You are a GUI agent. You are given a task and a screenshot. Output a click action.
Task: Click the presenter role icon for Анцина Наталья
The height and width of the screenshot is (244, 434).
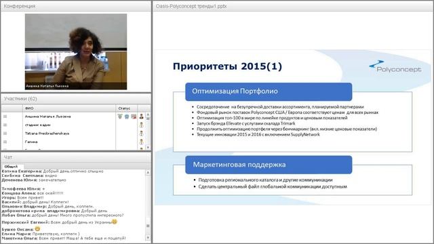142,117
